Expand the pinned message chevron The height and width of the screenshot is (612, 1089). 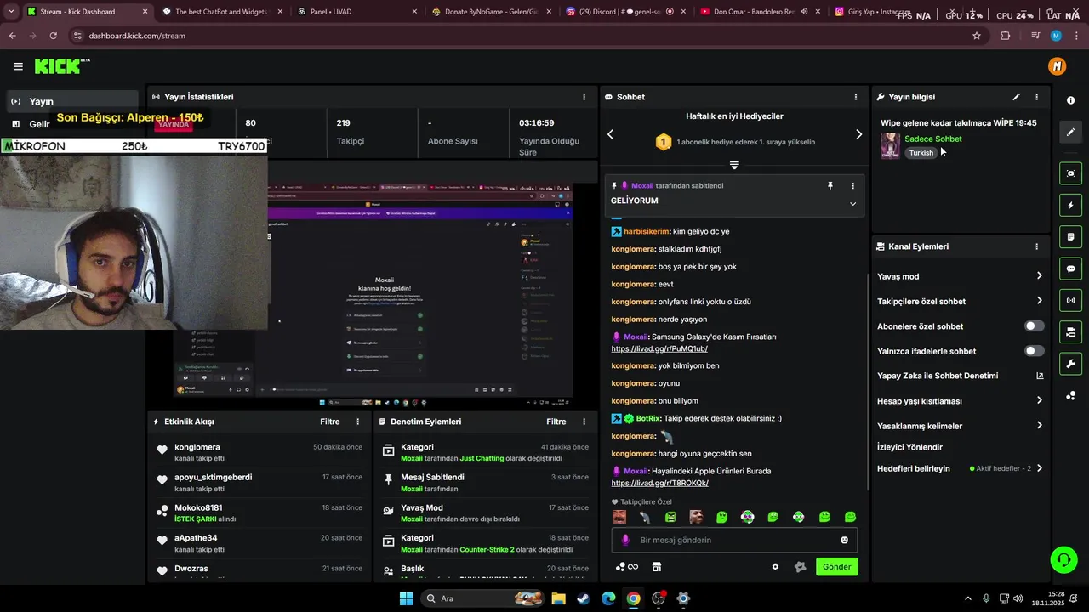(x=852, y=203)
